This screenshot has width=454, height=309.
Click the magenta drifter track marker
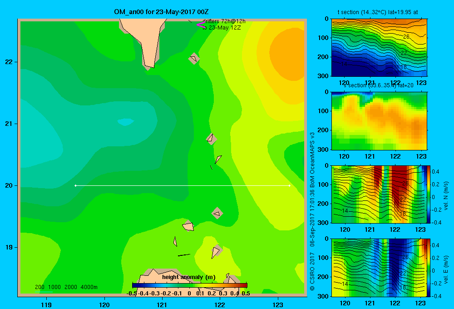coord(200,25)
